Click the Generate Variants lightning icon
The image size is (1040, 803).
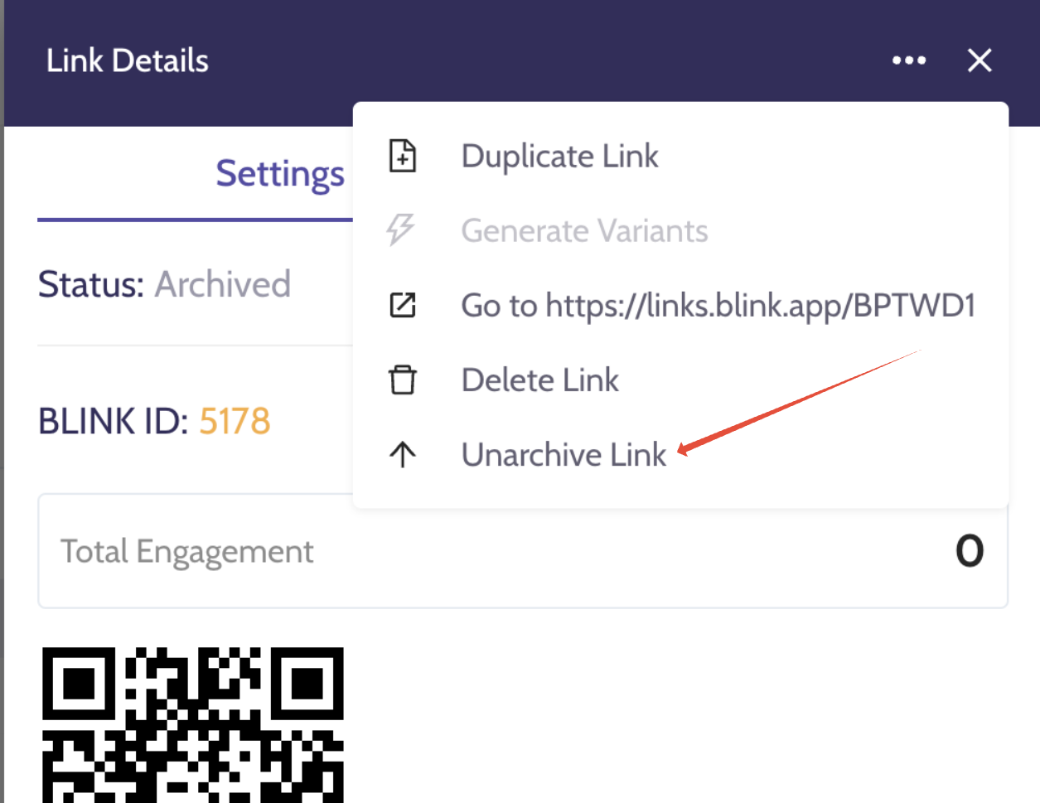pyautogui.click(x=401, y=230)
